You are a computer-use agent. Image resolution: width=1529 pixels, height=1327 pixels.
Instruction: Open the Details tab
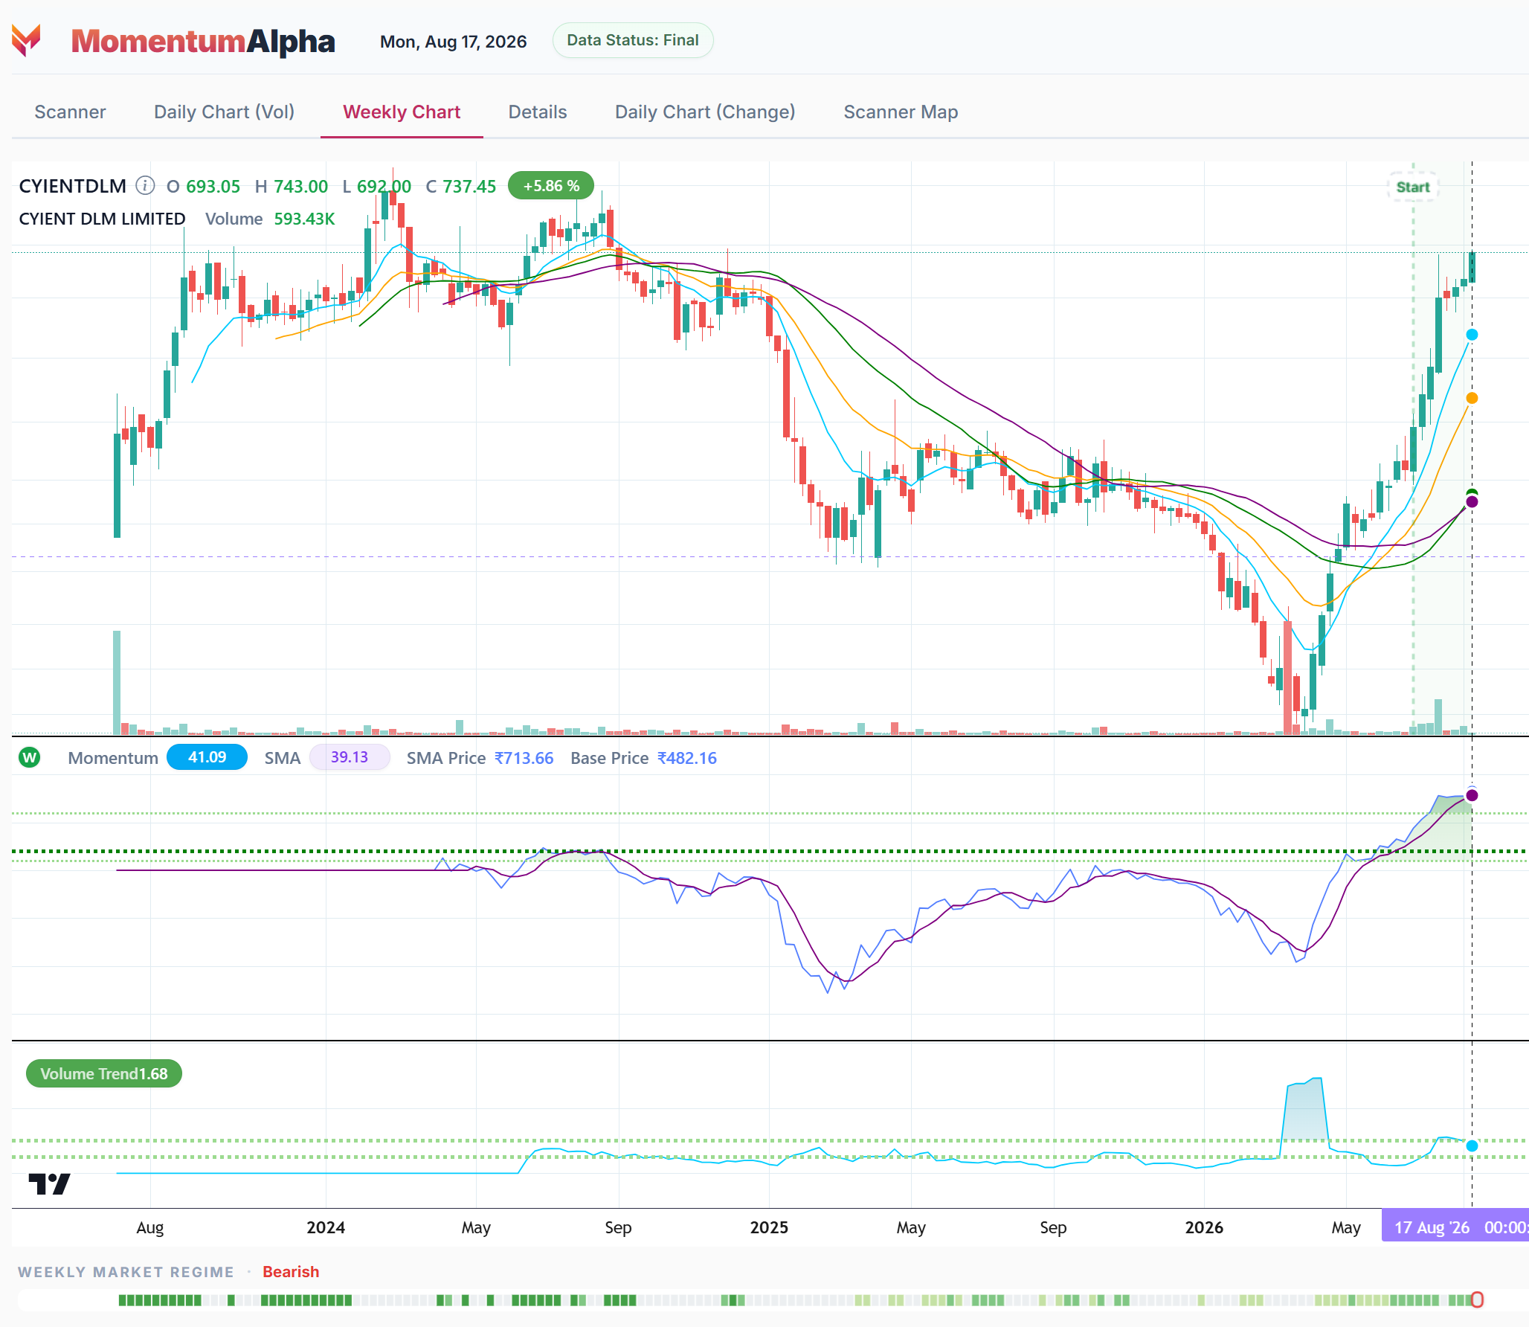538,112
